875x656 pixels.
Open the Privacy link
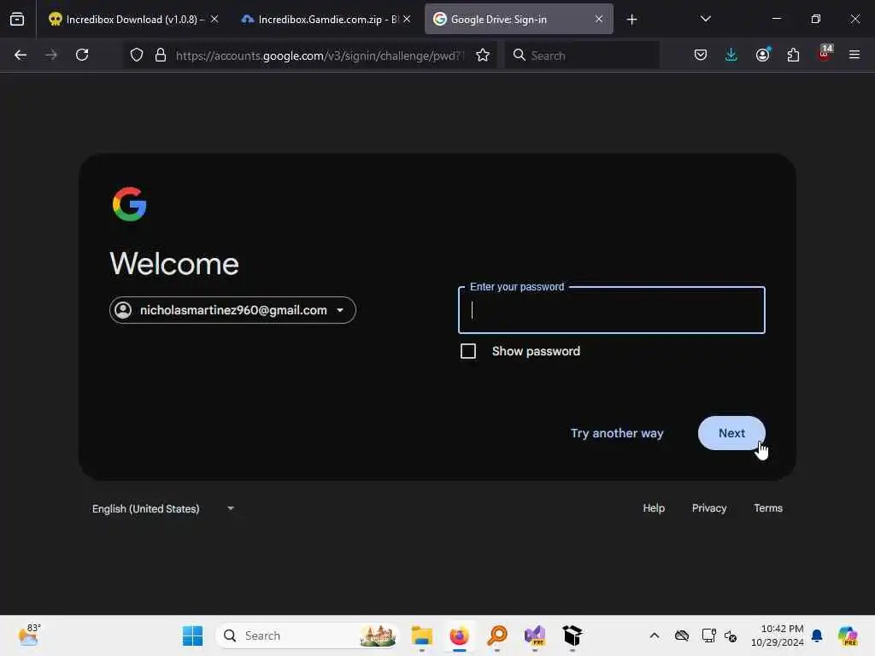[709, 508]
